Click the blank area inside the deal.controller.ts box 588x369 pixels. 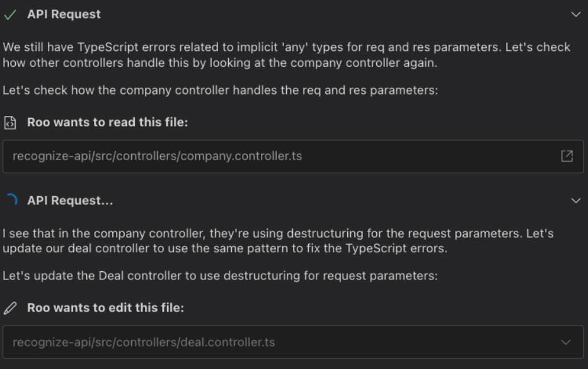click(x=416, y=343)
